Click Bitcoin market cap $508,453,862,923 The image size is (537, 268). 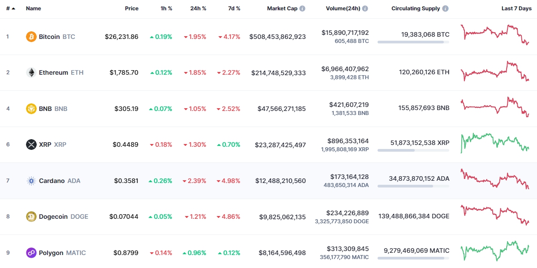point(277,37)
